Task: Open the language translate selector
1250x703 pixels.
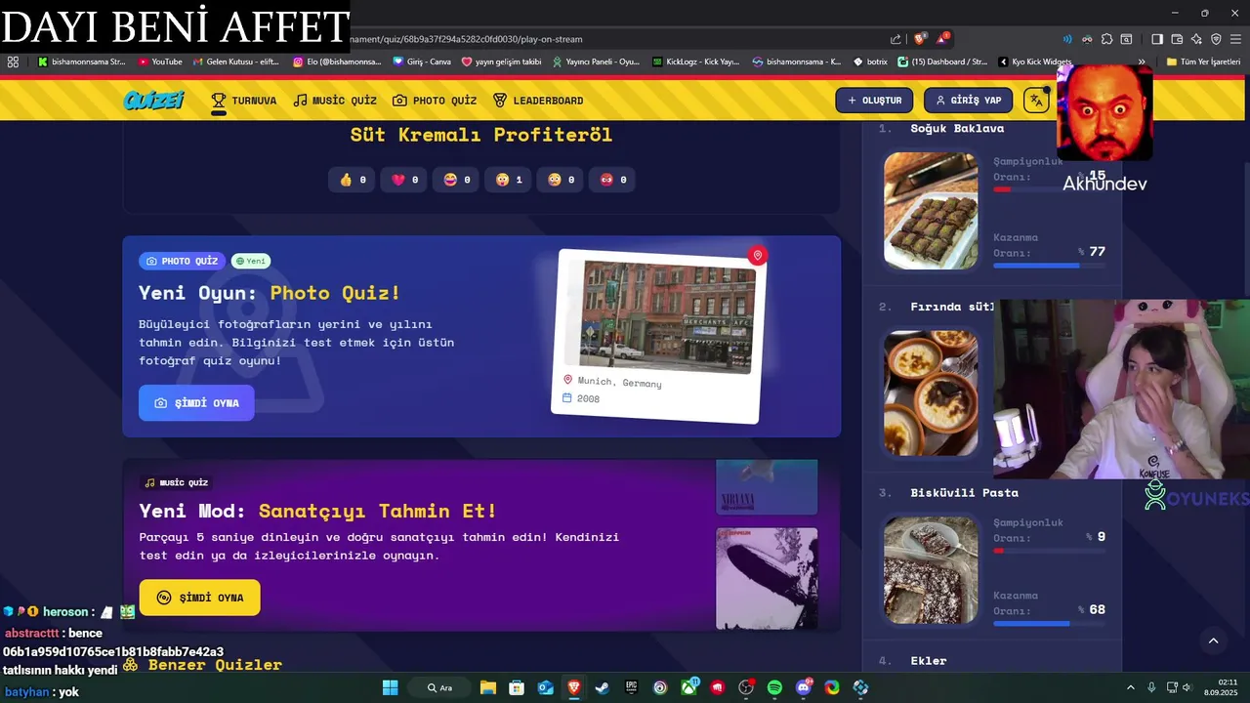Action: tap(1036, 101)
